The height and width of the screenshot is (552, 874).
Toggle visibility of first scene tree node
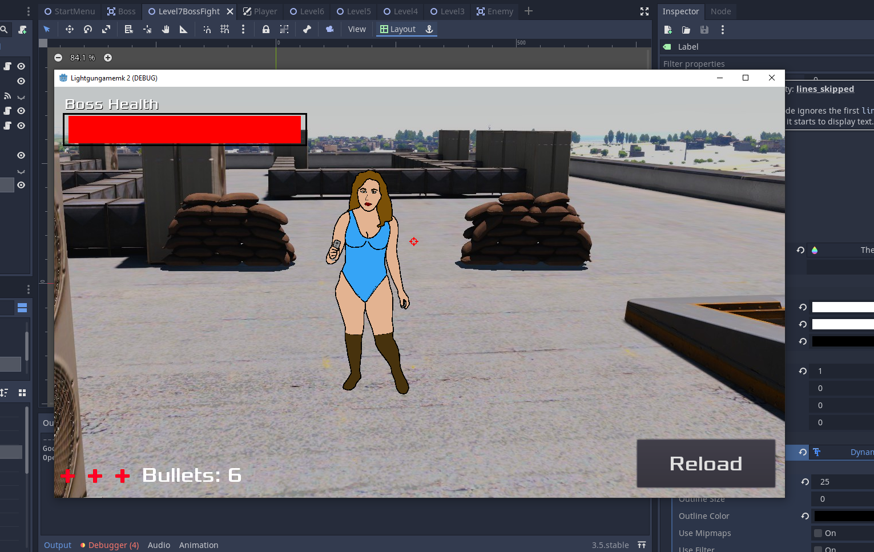21,66
